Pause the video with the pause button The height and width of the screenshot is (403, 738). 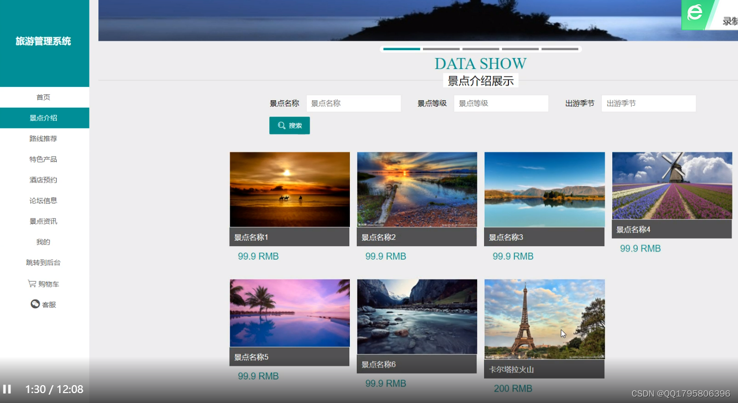click(7, 389)
